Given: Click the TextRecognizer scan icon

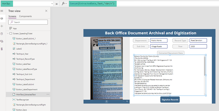Looking at the screenshot, I should [x=14, y=100].
